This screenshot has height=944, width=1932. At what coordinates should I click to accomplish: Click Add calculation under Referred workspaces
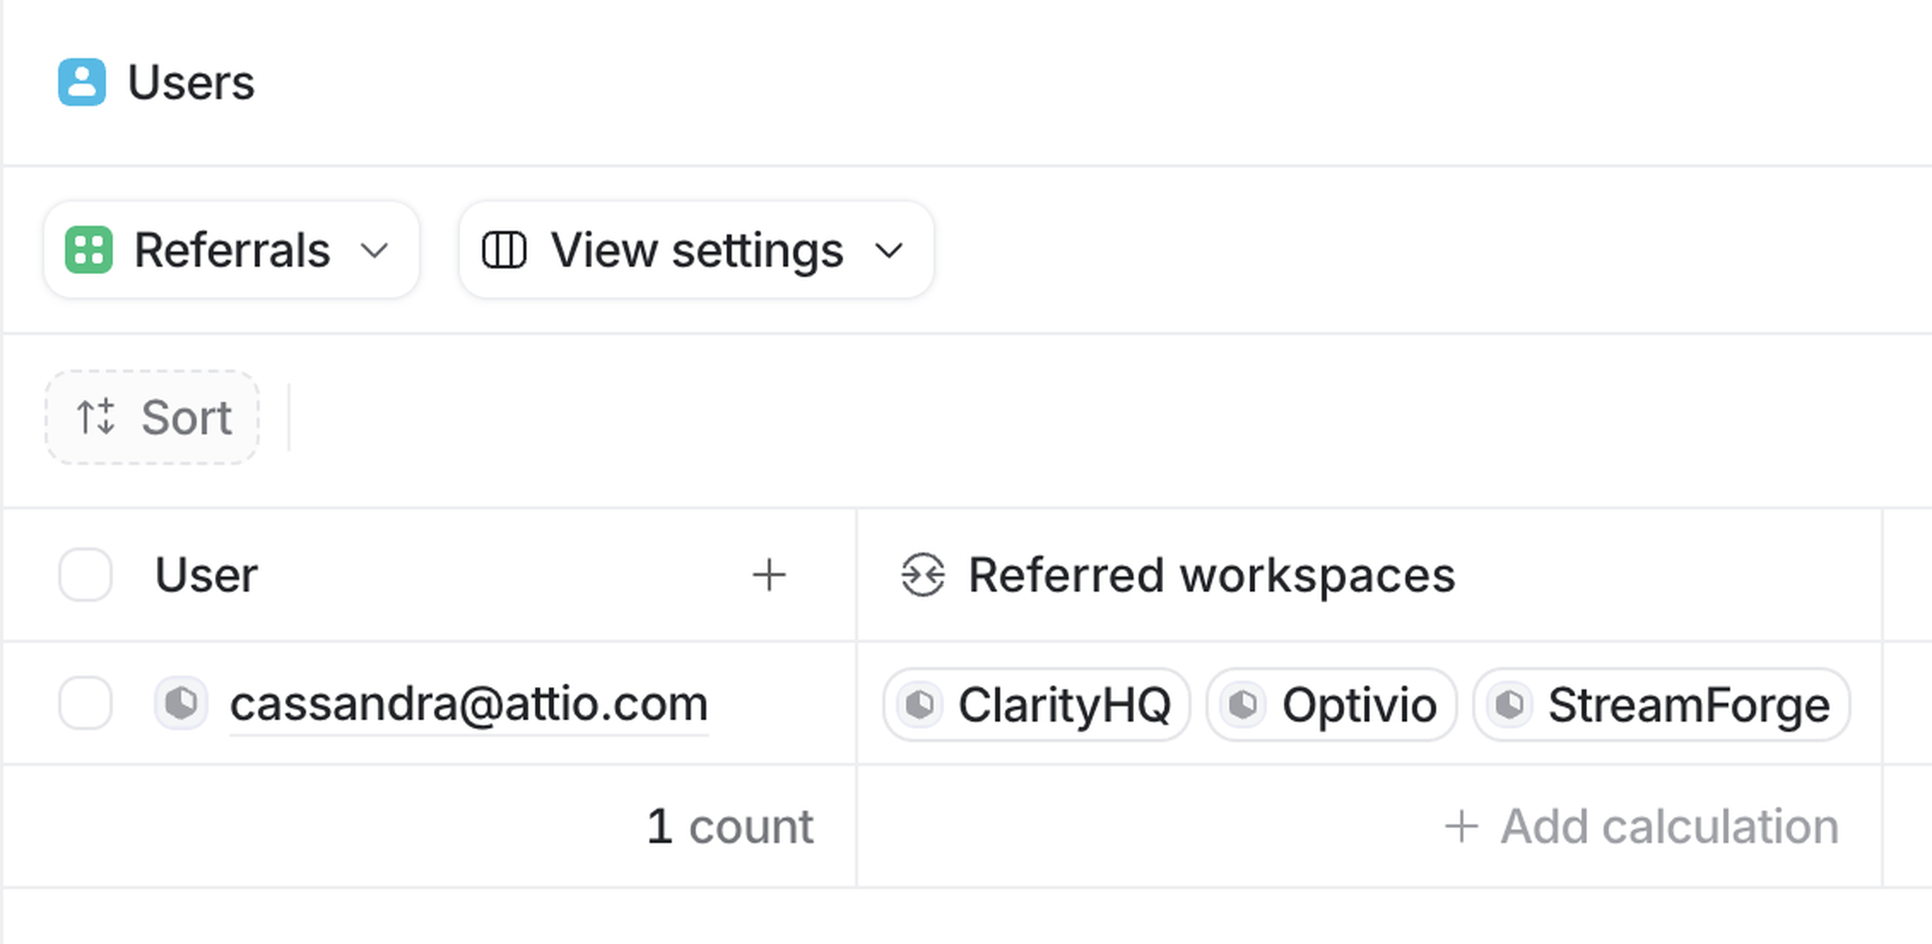[1642, 827]
